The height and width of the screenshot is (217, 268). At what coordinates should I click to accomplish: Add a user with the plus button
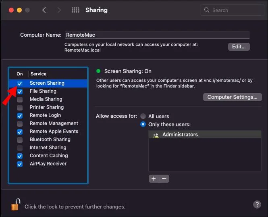tap(154, 178)
